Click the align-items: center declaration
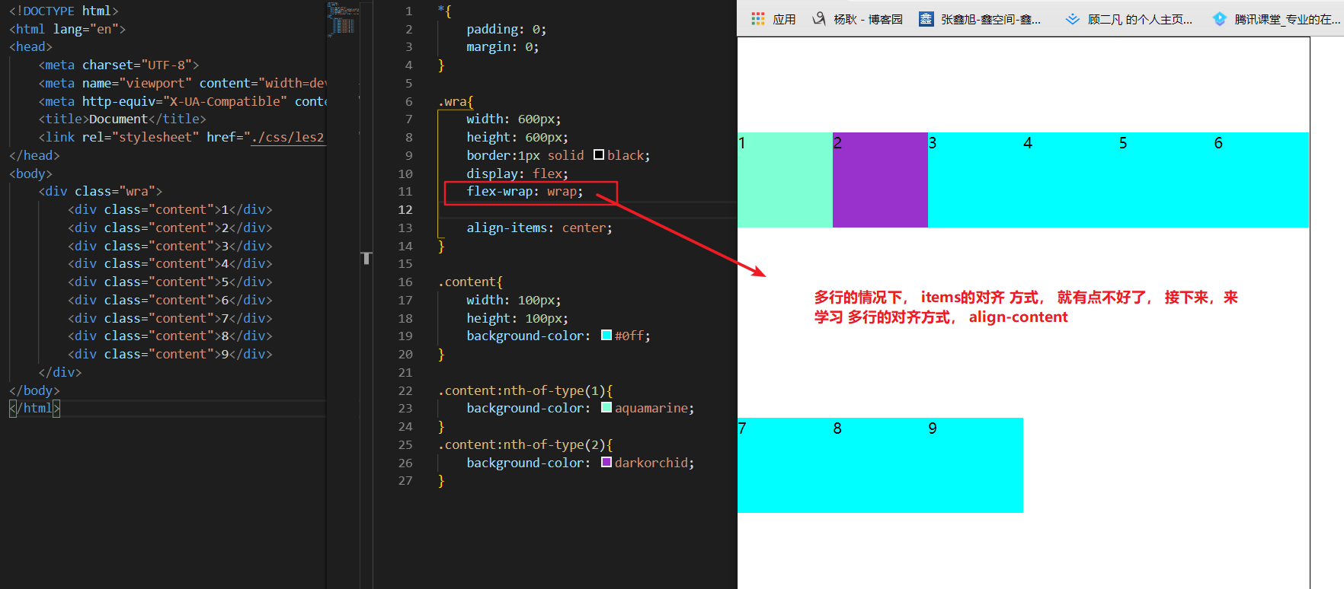The height and width of the screenshot is (589, 1344). pyautogui.click(x=539, y=228)
